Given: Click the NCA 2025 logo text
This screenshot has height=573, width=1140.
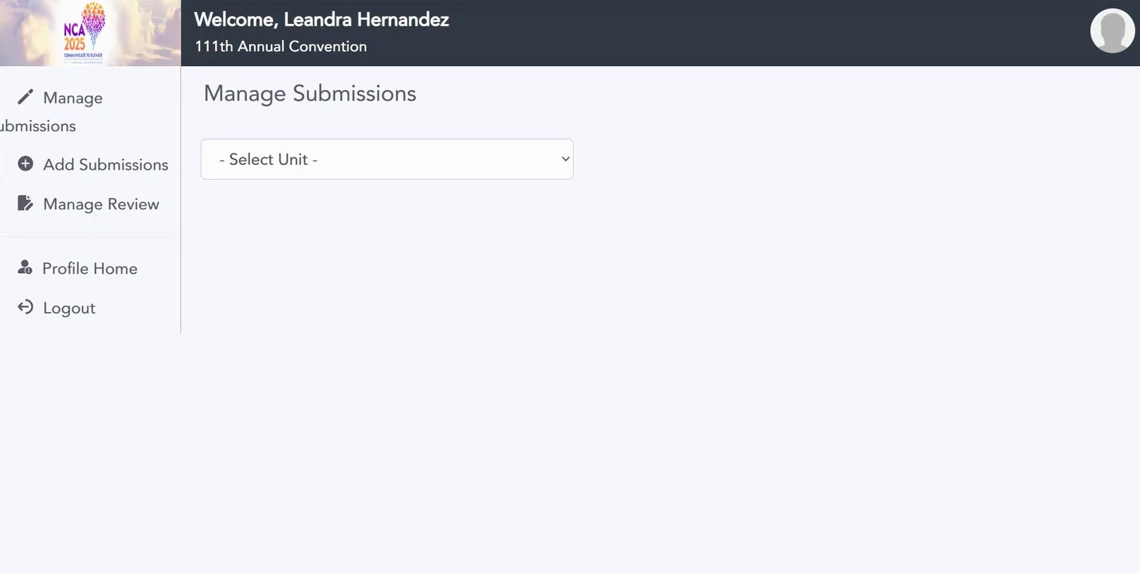Looking at the screenshot, I should (74, 36).
